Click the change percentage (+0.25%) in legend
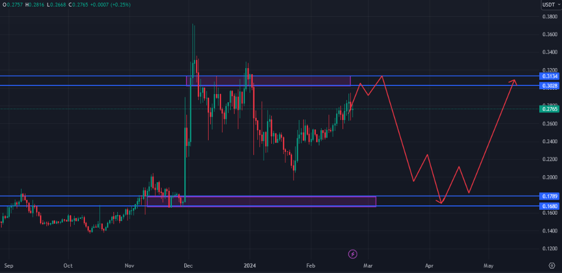The image size is (562, 273). [x=121, y=5]
